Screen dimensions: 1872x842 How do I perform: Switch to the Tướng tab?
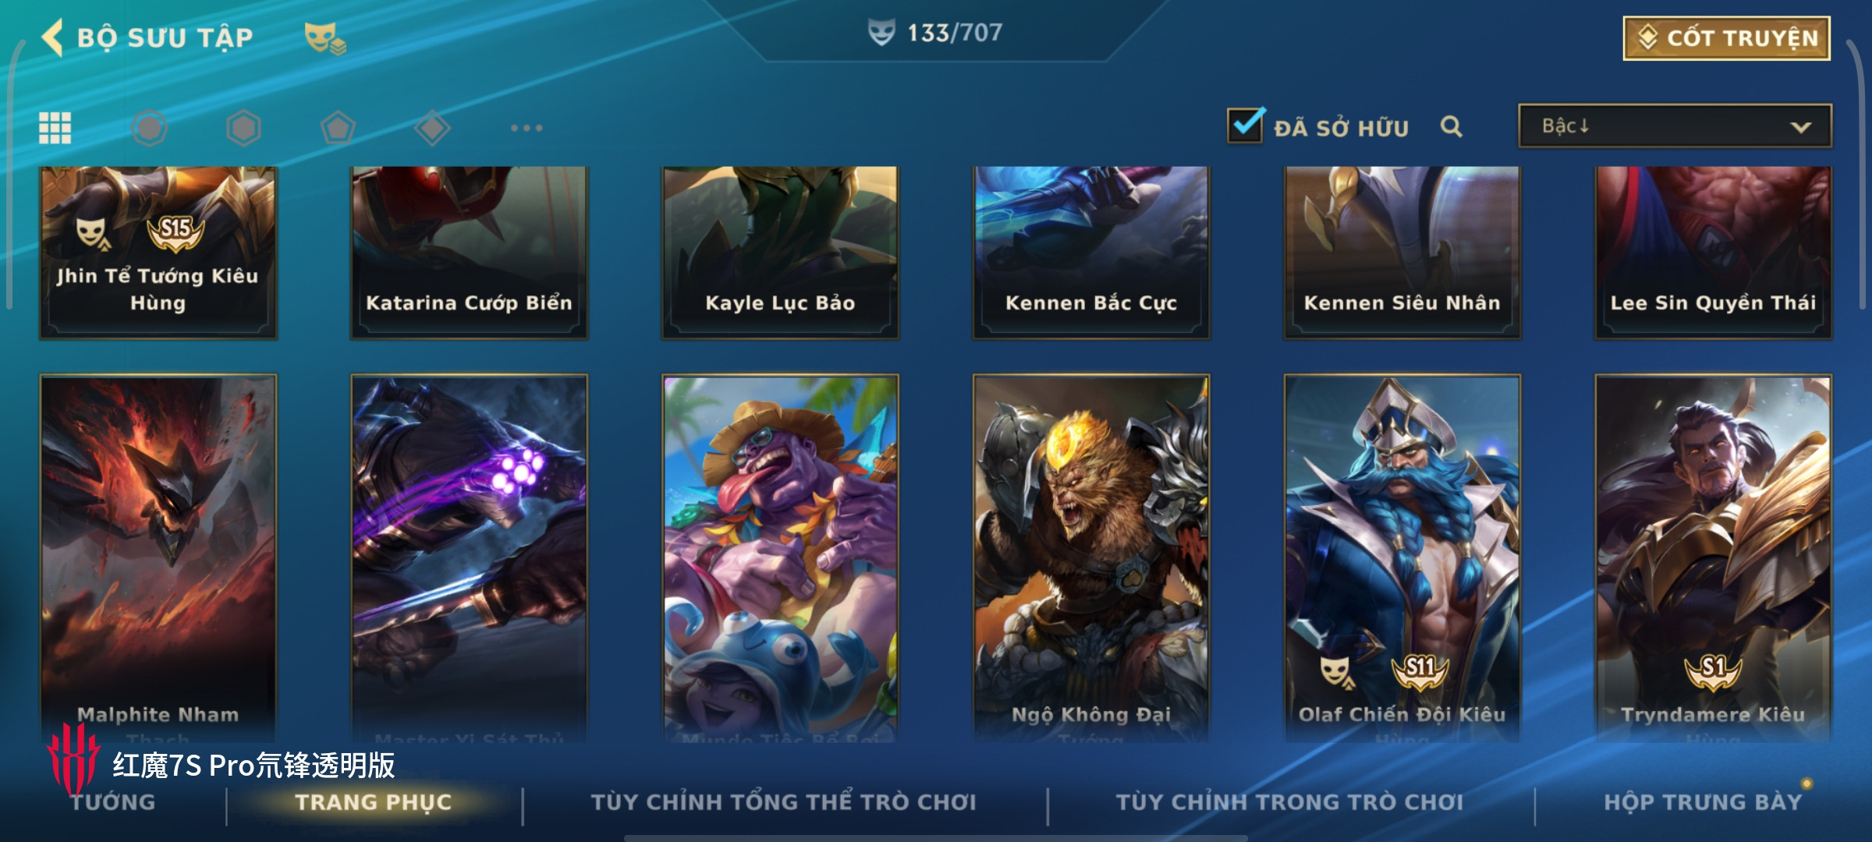click(x=113, y=802)
